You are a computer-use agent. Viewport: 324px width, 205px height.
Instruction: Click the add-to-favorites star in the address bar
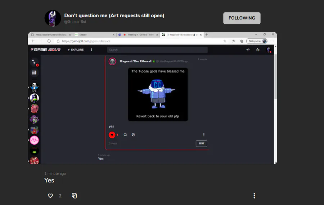[225, 41]
